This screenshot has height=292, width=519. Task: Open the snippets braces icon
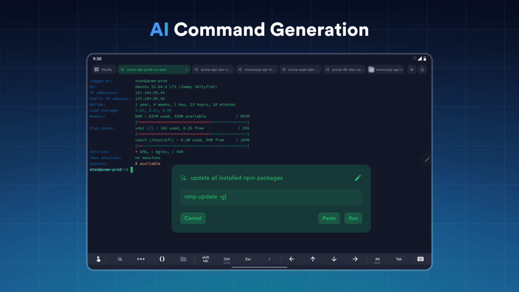162,259
